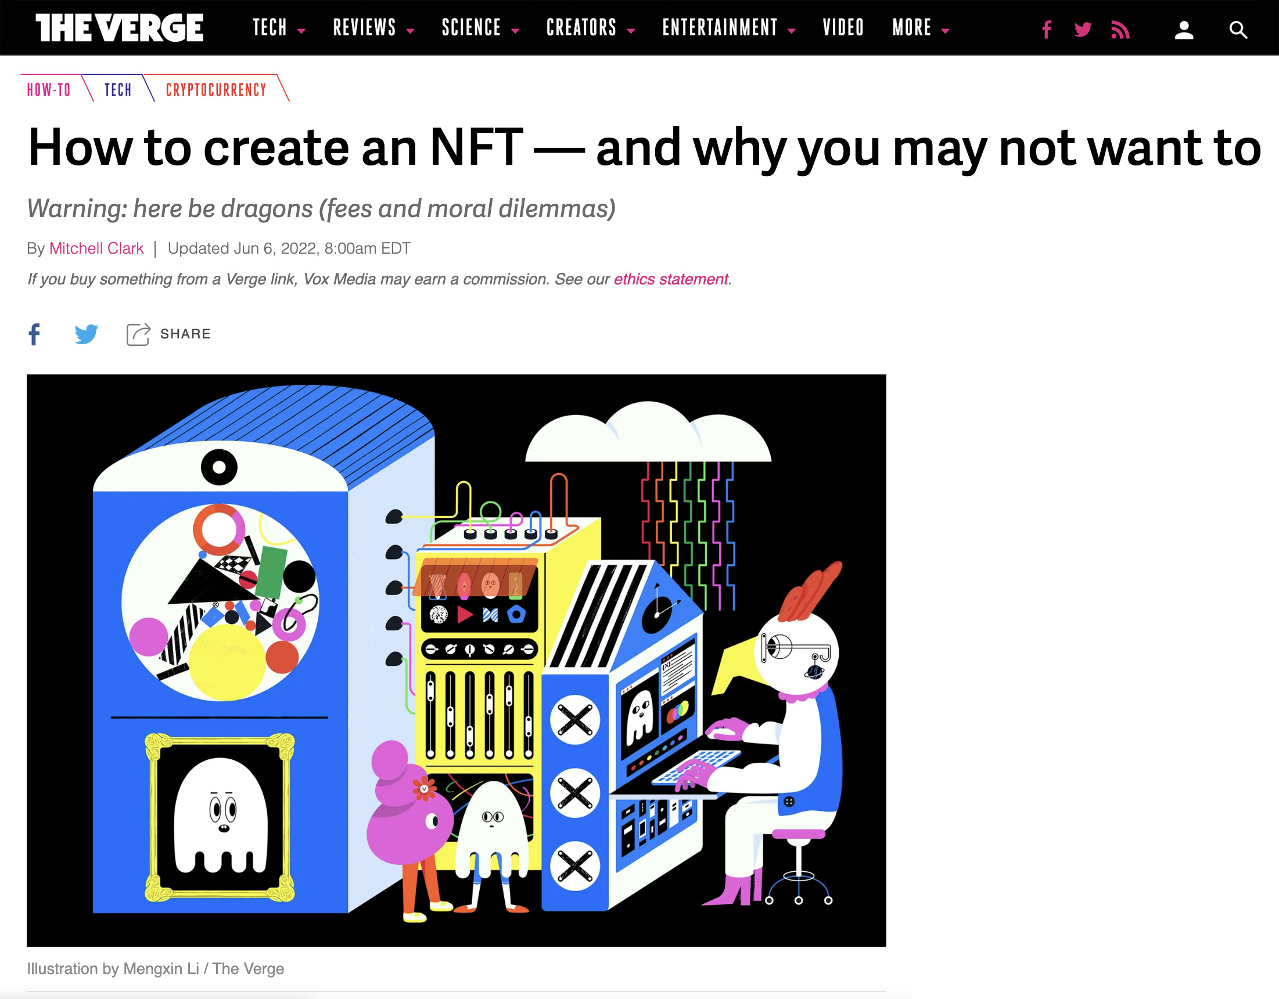The image size is (1279, 999).
Task: Open Twitter icon in header
Action: [x=1083, y=29]
